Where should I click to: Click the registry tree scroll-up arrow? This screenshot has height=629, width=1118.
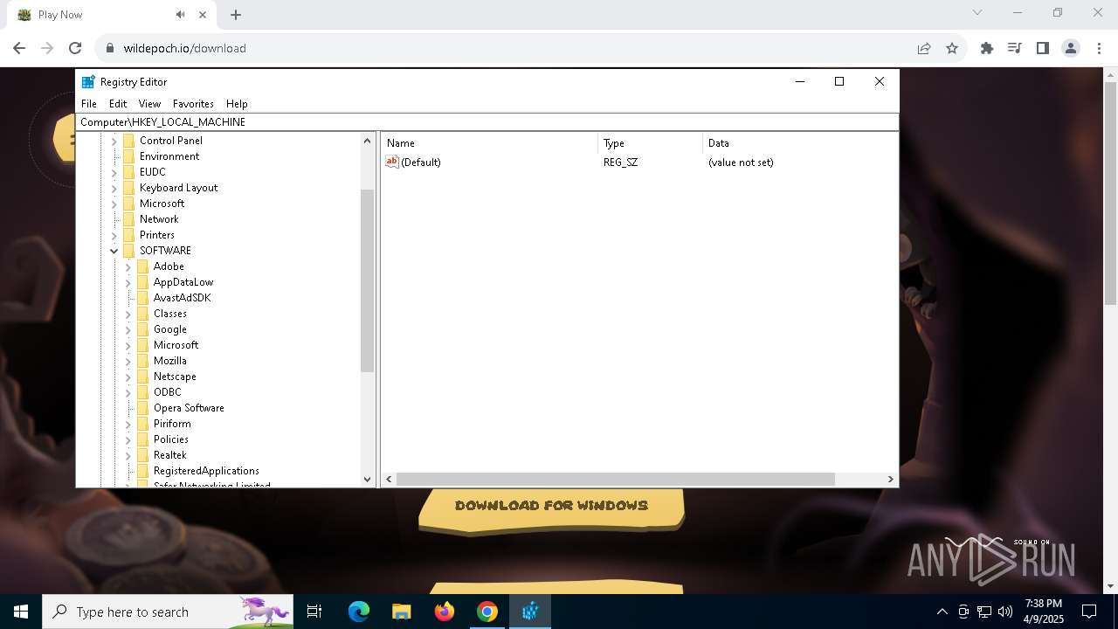(x=367, y=141)
